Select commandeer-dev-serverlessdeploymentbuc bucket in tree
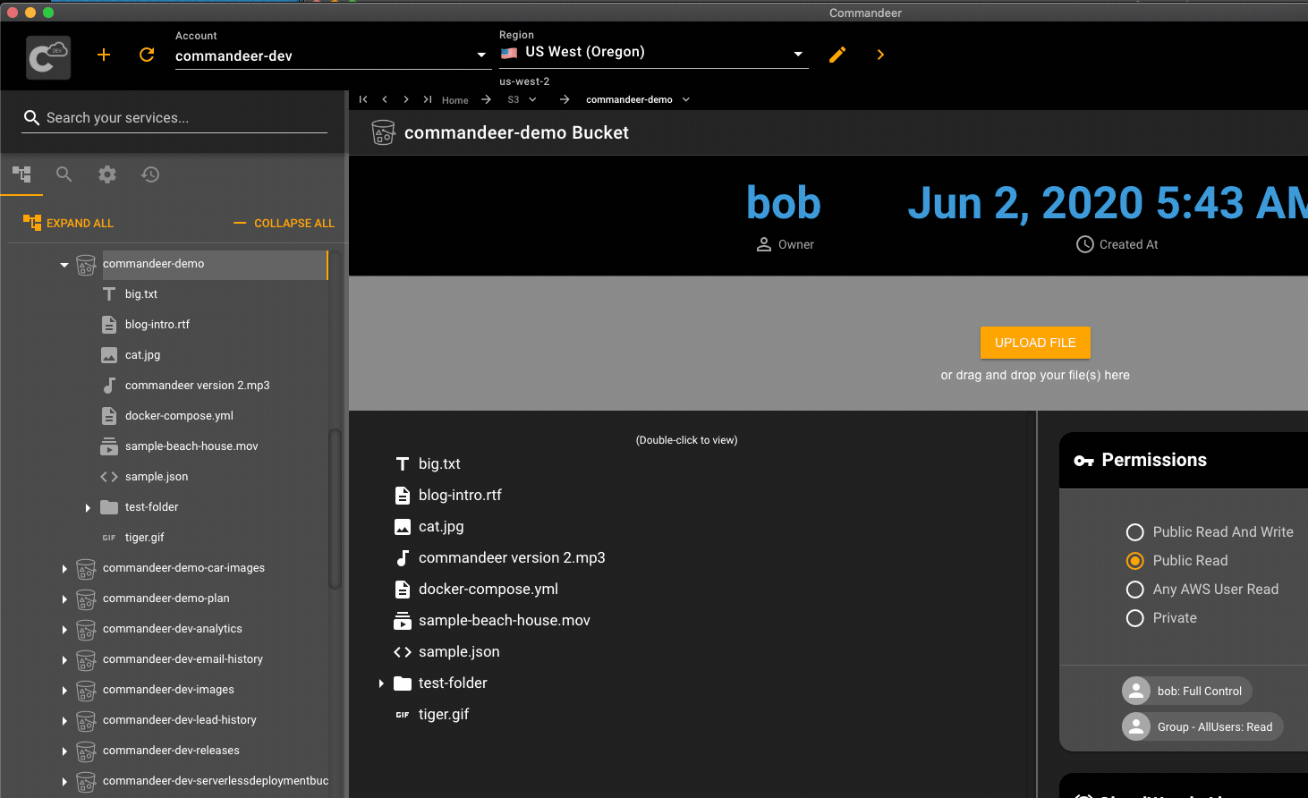 (216, 781)
